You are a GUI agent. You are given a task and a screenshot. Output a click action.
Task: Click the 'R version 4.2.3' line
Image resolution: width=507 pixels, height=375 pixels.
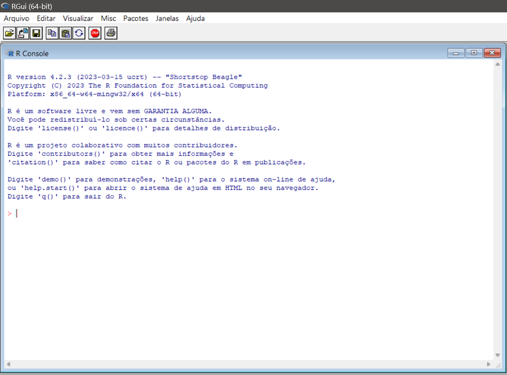tap(125, 77)
